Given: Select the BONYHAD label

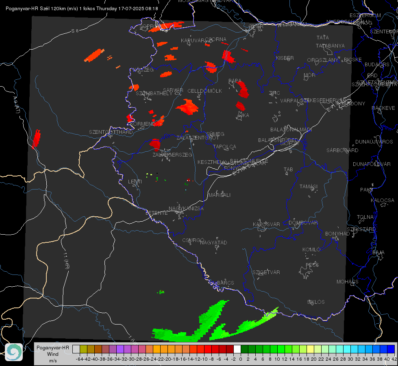Looking at the screenshot, I should pyautogui.click(x=337, y=233).
